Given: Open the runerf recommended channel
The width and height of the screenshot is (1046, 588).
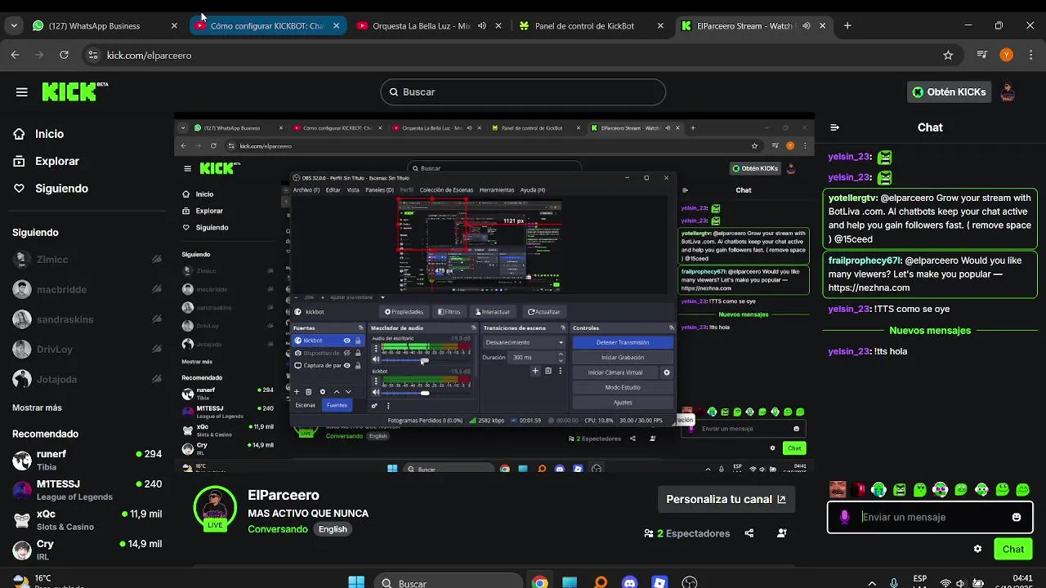Looking at the screenshot, I should point(86,460).
